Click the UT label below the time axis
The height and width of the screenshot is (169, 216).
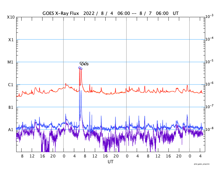coord(110,162)
